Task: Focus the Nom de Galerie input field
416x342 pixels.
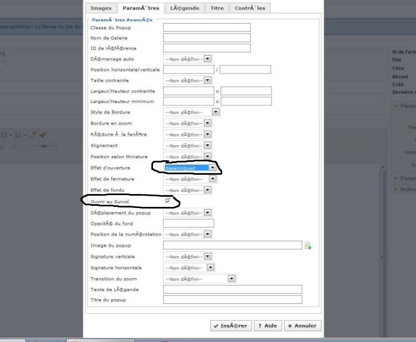Action: 207,38
